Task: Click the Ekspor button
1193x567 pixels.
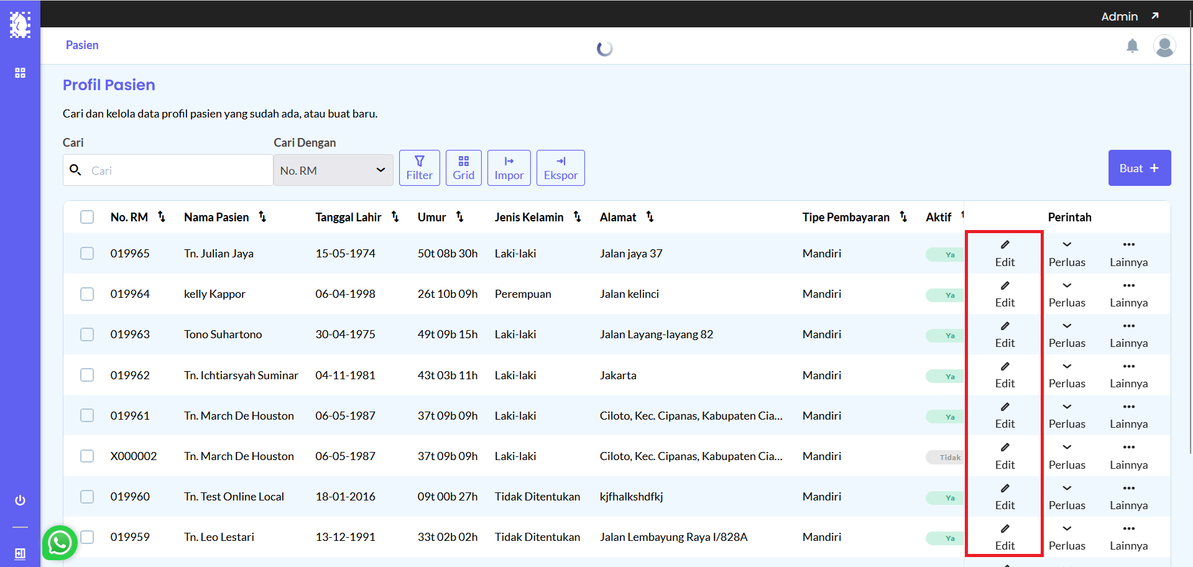Action: [x=560, y=168]
